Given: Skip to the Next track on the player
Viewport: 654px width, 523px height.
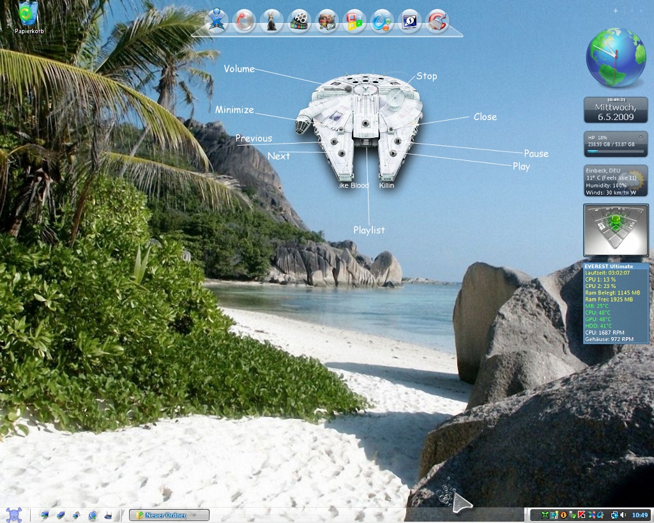Looking at the screenshot, I should click(x=342, y=154).
